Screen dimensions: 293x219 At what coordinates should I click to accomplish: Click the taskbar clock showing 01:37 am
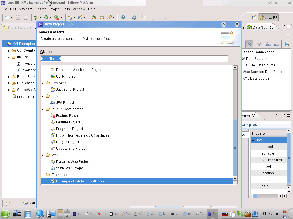(x=271, y=214)
